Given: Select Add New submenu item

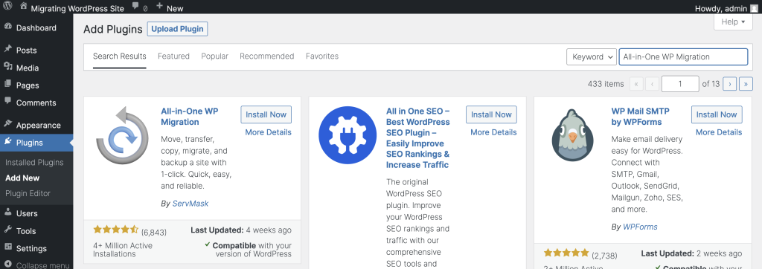Looking at the screenshot, I should coord(22,178).
